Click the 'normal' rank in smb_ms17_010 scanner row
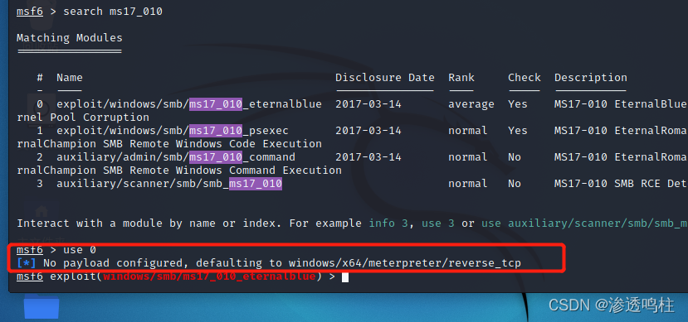688x322 pixels. tap(468, 184)
